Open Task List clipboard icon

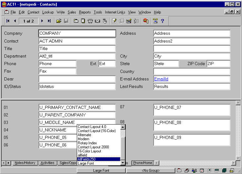[202, 171]
